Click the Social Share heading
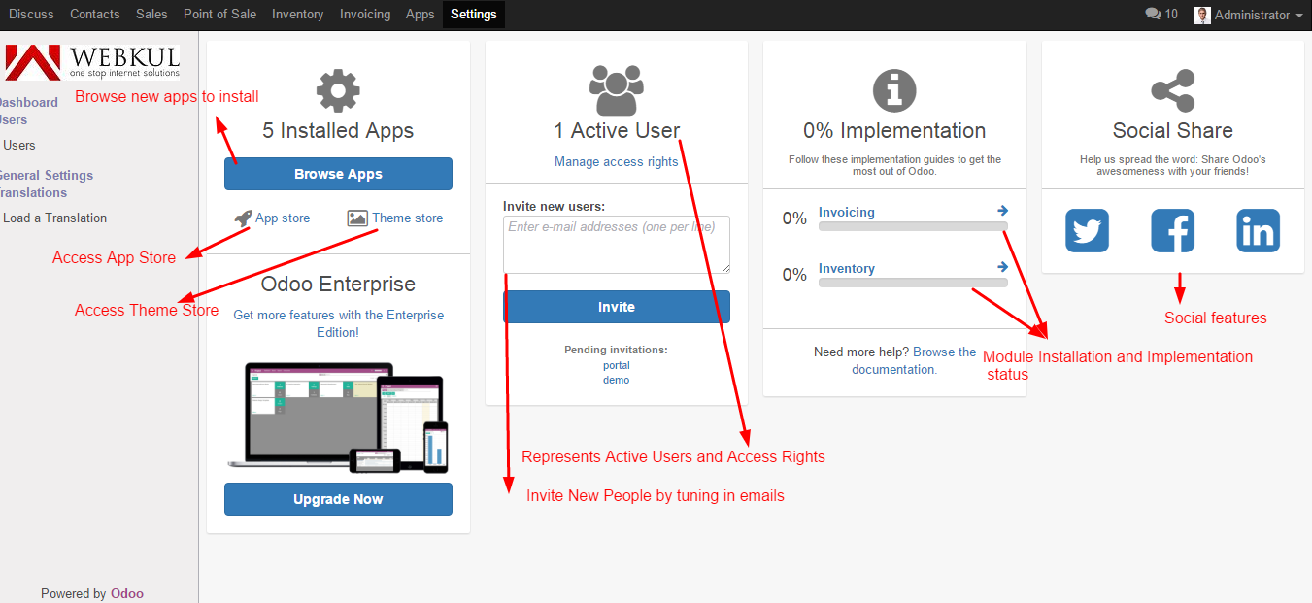The width and height of the screenshot is (1312, 603). (x=1172, y=131)
